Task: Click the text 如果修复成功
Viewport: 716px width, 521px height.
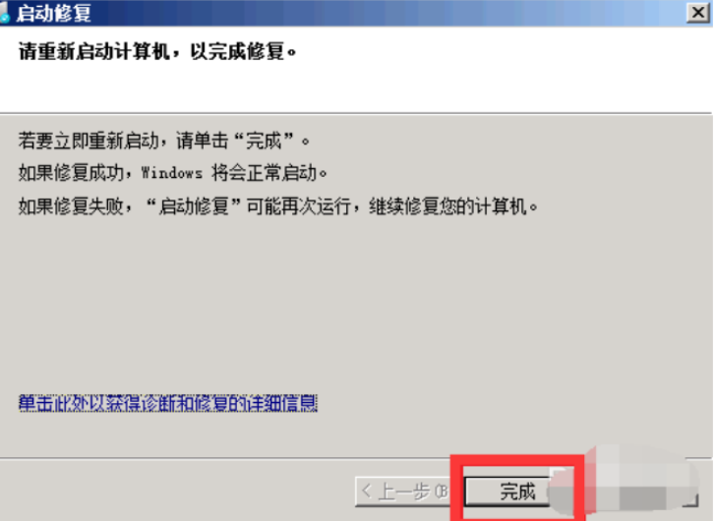Action: point(71,173)
